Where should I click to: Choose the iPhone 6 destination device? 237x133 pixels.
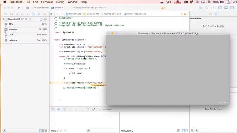pyautogui.click(x=57, y=8)
